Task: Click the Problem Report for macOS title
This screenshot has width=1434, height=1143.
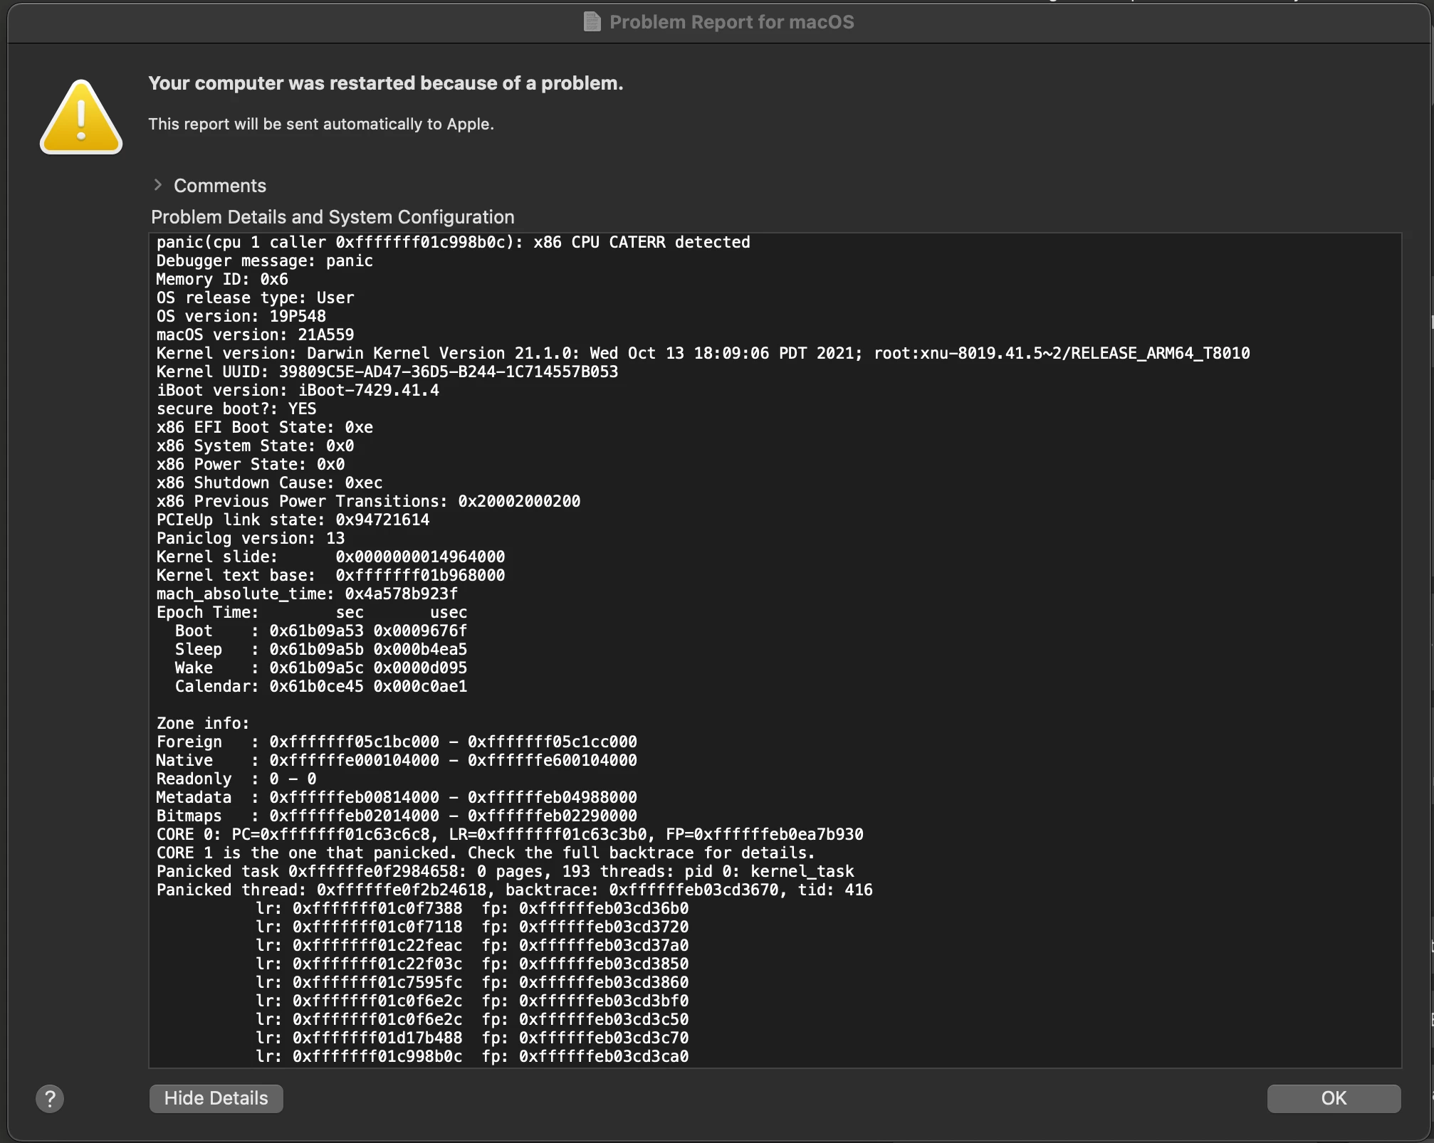Action: coord(731,22)
